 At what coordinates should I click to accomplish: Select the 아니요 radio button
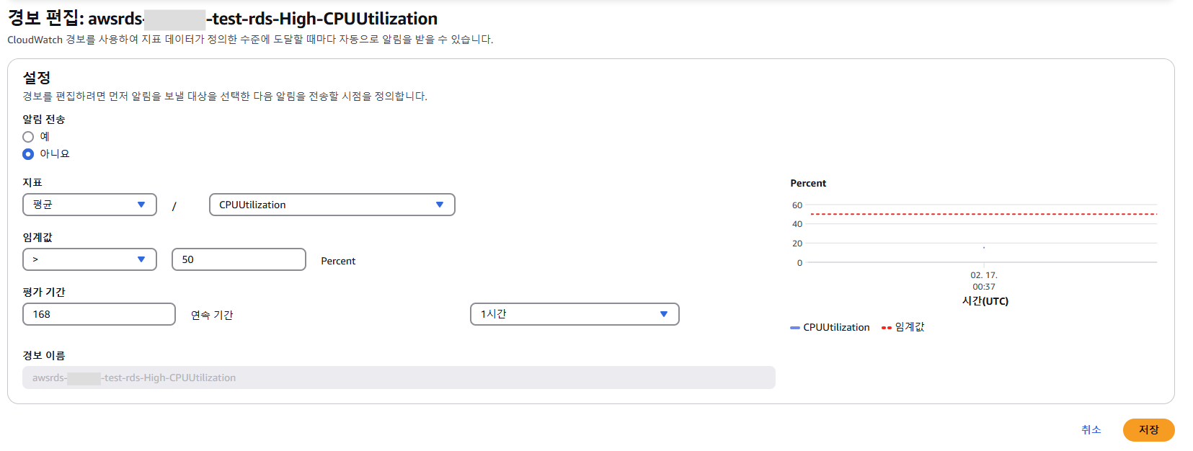(x=28, y=154)
